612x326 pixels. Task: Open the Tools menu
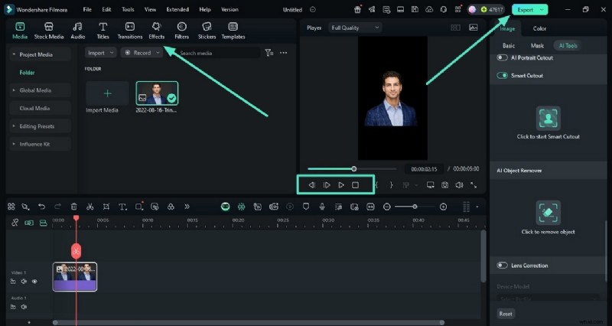click(128, 10)
